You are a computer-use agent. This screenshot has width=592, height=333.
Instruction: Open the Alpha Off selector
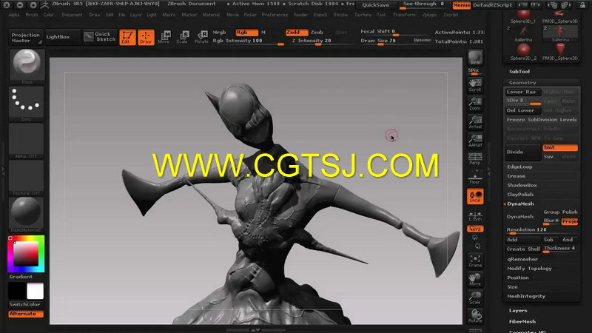[x=27, y=140]
